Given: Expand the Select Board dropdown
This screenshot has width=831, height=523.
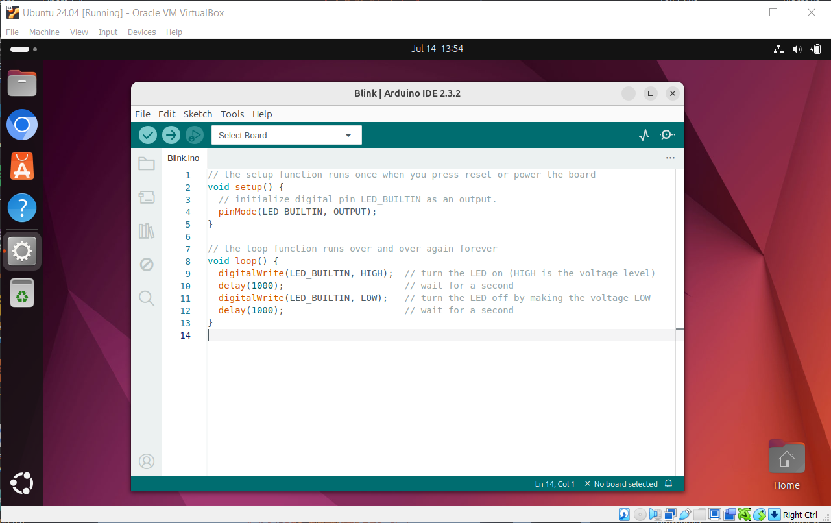Looking at the screenshot, I should pos(286,135).
